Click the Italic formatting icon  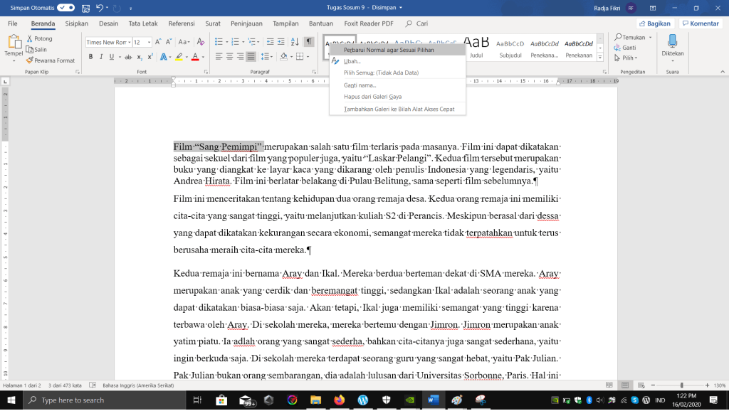click(100, 57)
